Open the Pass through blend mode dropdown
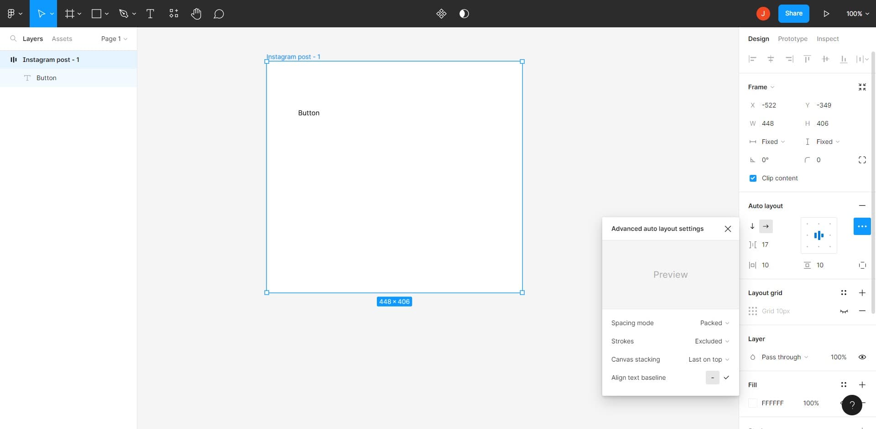The image size is (876, 429). [782, 357]
